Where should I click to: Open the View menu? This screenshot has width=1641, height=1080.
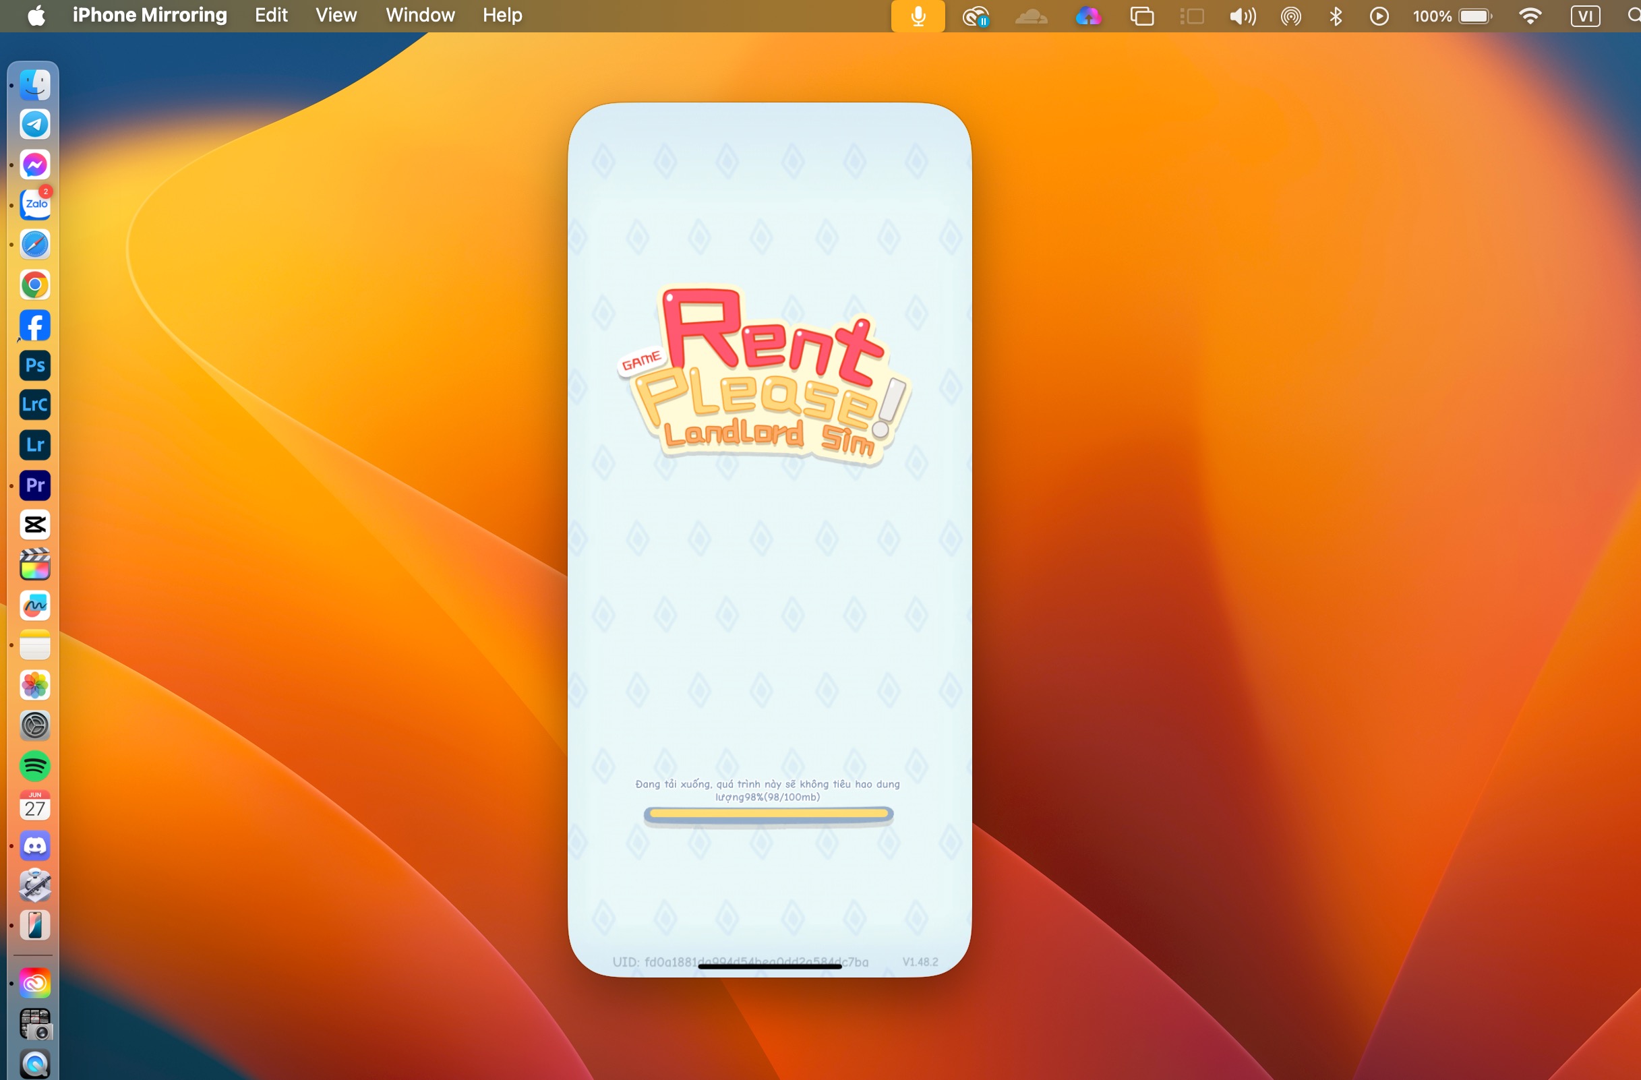pos(336,16)
